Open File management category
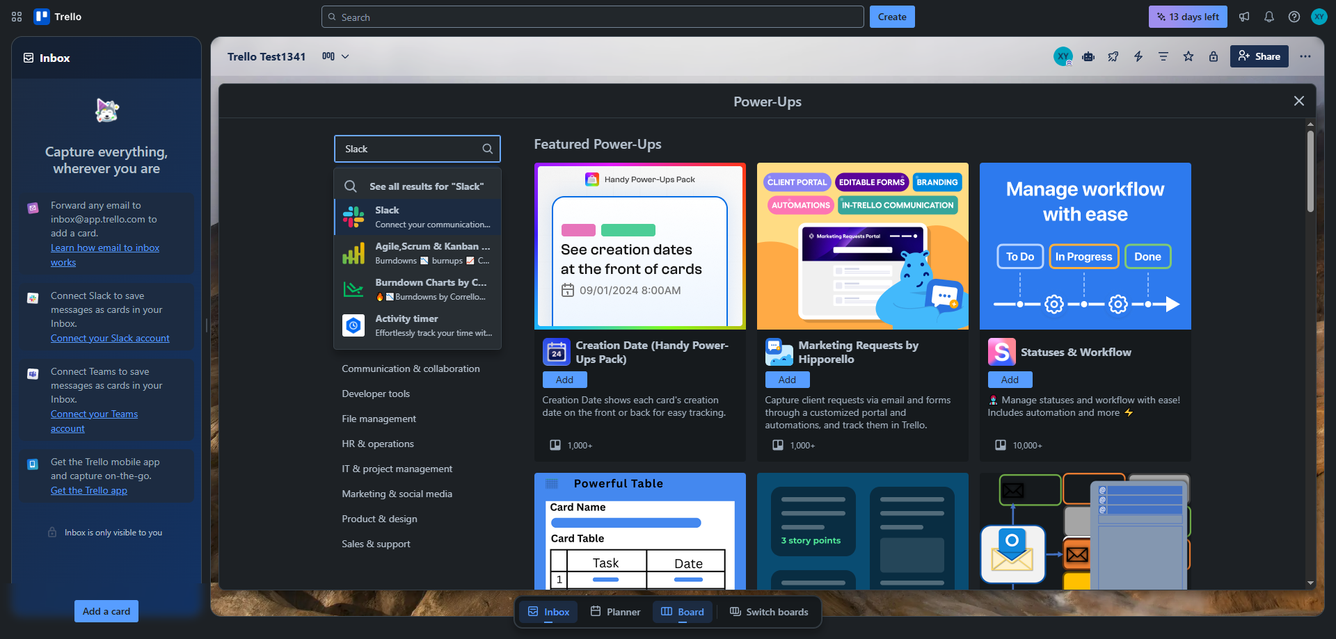 tap(379, 419)
